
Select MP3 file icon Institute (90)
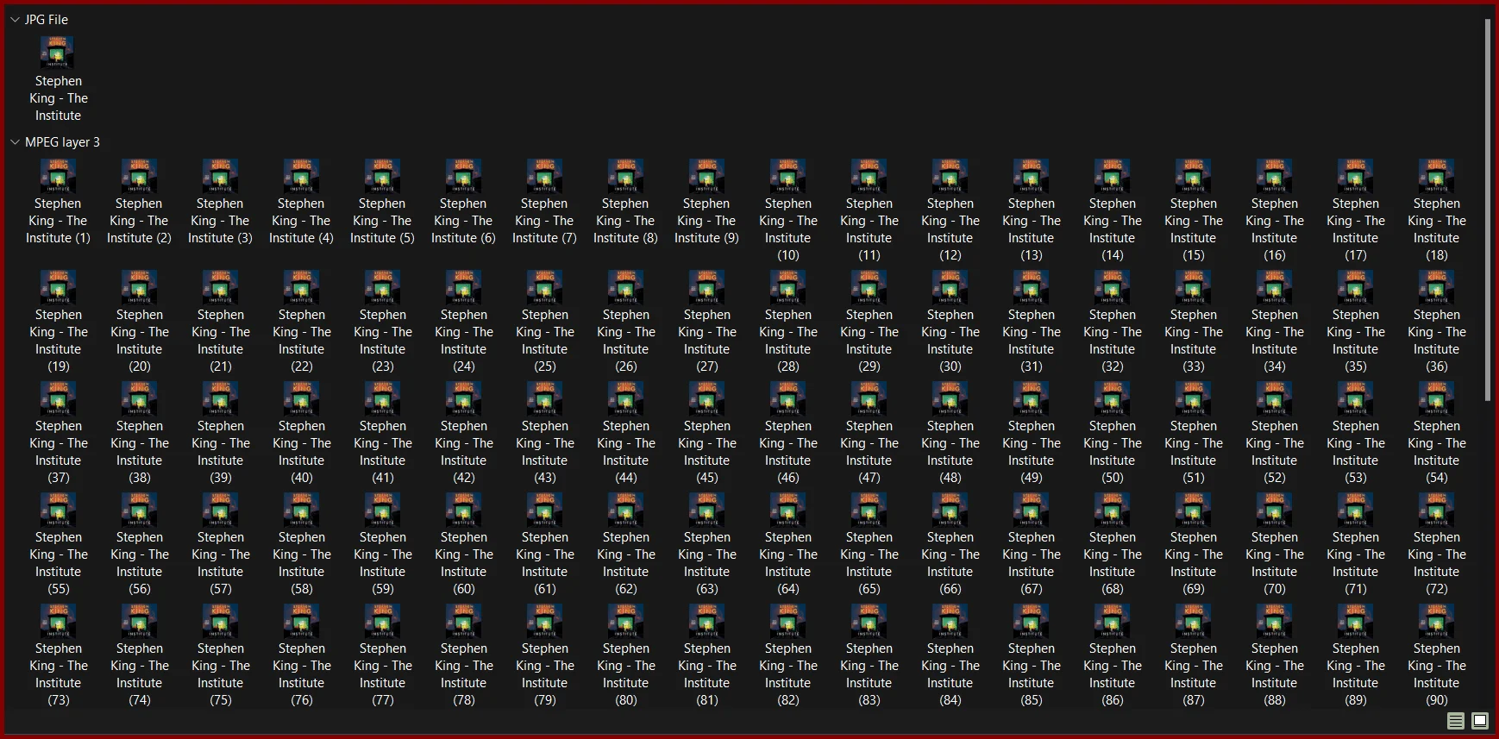1436,620
